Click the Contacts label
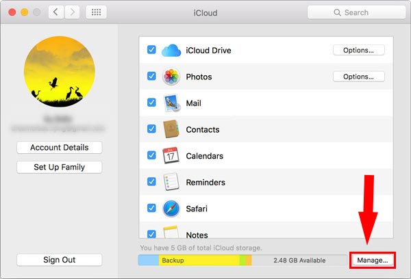This screenshot has height=279, width=411. (x=203, y=129)
